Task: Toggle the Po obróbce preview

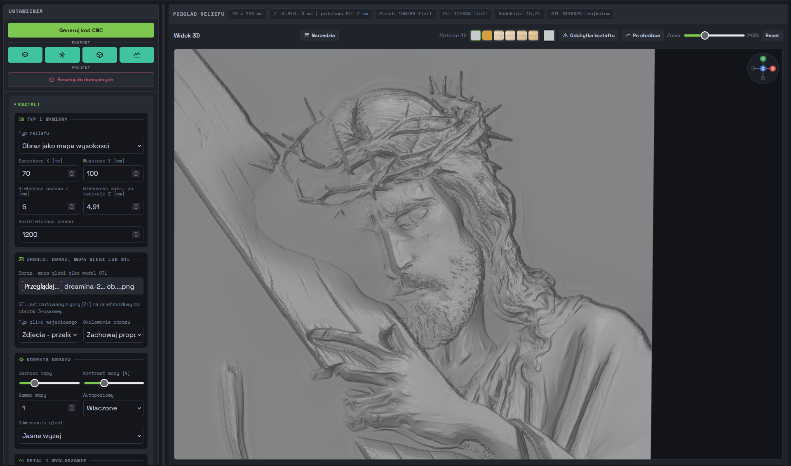Action: pos(643,35)
